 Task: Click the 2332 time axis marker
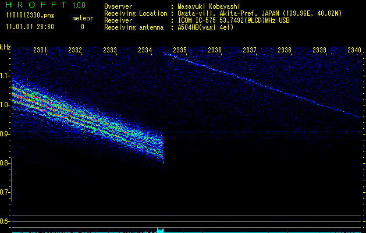click(x=75, y=50)
